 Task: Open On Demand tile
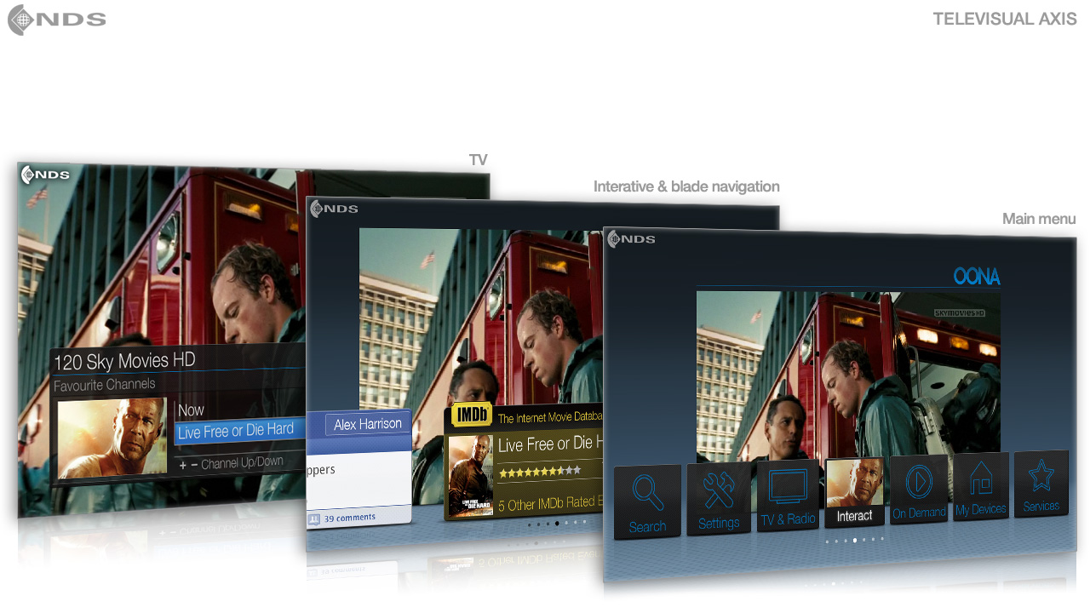(919, 490)
